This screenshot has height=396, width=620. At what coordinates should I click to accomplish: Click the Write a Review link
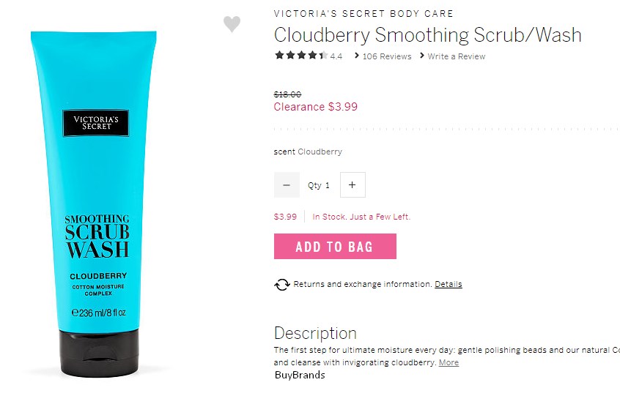point(457,56)
